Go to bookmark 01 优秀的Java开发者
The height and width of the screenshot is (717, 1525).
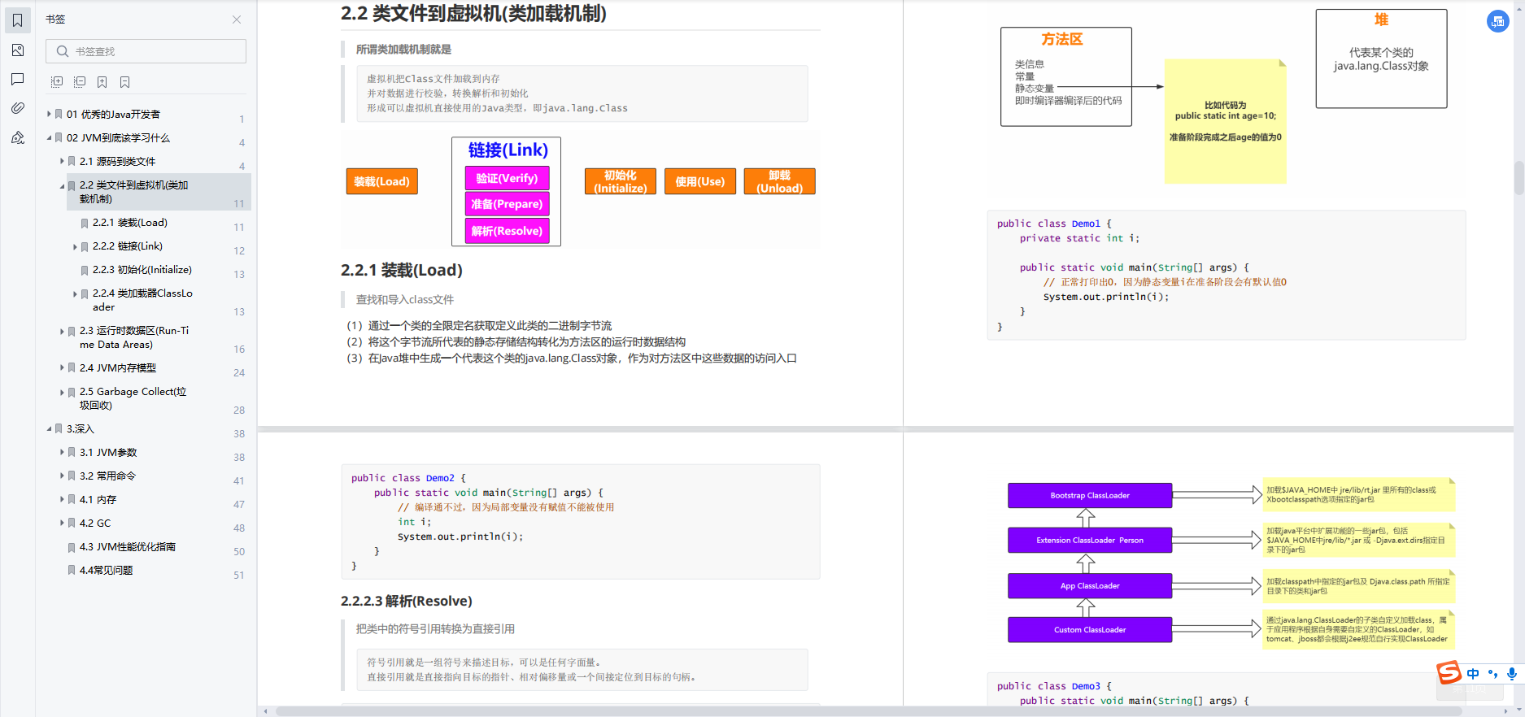(x=113, y=115)
